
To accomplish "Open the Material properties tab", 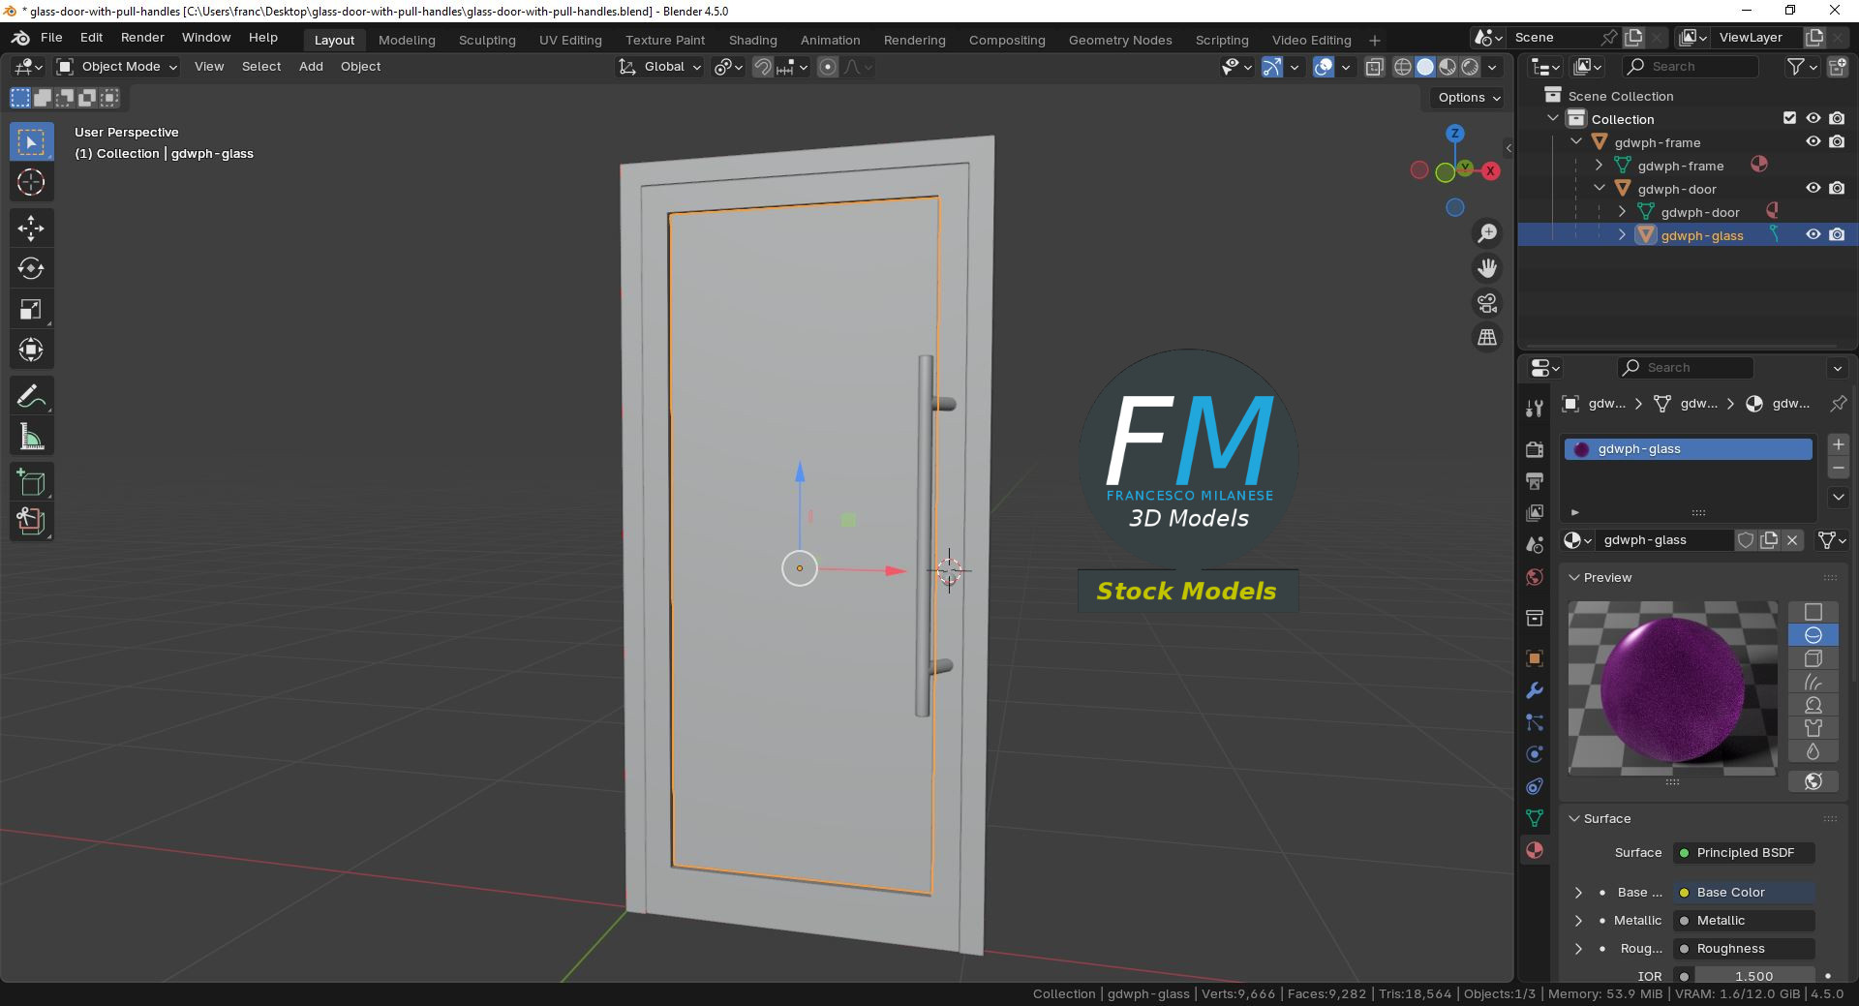I will [x=1535, y=850].
